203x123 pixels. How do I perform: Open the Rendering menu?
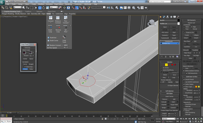(69, 4)
